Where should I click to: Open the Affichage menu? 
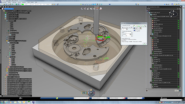click(14, 2)
